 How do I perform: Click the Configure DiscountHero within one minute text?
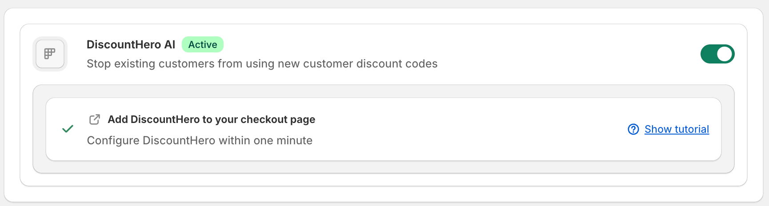click(200, 140)
